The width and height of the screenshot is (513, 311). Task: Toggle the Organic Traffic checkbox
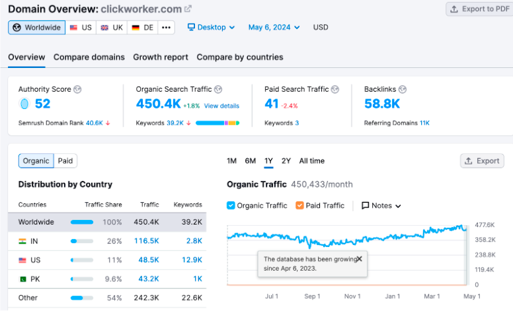tap(231, 205)
